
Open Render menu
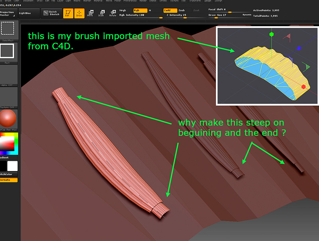point(143,1)
